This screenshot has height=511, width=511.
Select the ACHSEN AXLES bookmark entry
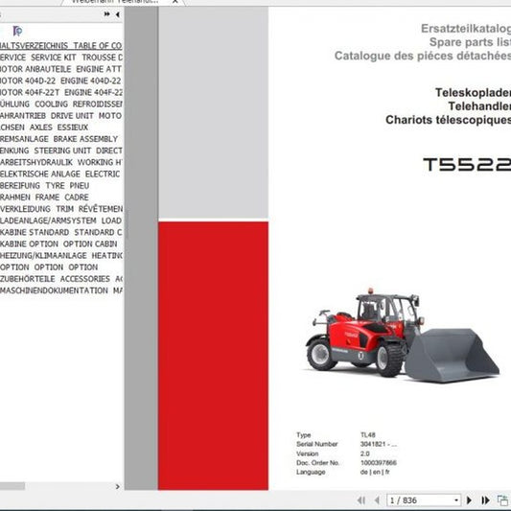click(x=44, y=128)
